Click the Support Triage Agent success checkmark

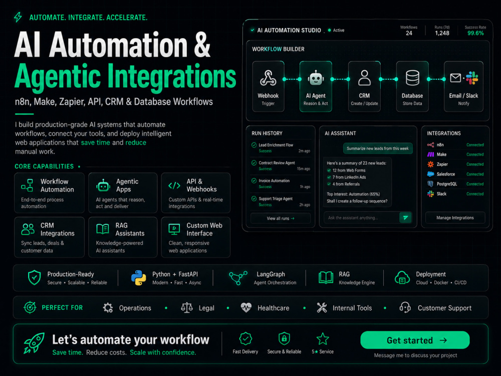[254, 199]
